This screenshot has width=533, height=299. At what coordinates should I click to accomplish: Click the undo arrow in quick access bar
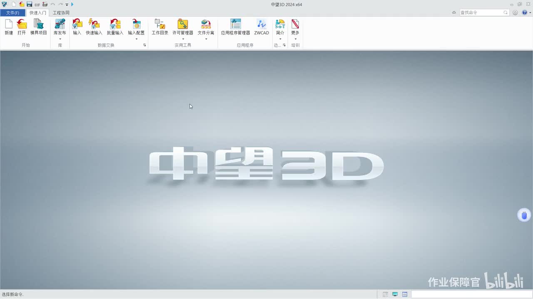(53, 4)
